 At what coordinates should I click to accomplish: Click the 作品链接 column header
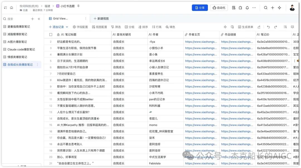coord(237,35)
